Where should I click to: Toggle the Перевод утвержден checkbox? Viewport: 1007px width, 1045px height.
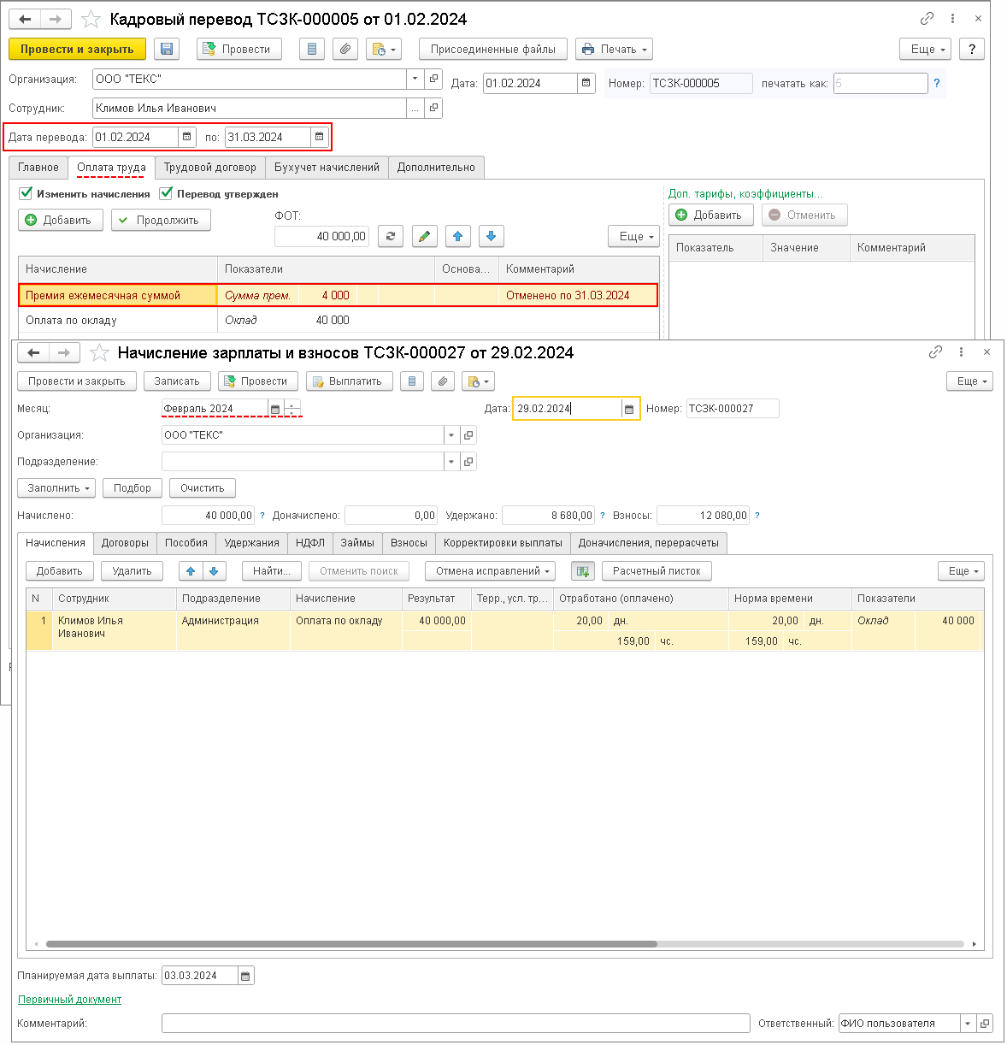coord(167,193)
